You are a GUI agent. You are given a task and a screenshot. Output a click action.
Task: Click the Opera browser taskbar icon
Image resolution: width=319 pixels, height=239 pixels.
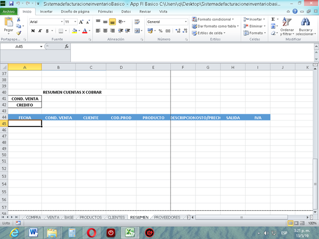(x=92, y=232)
